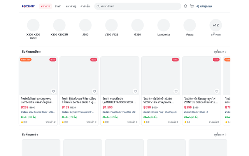Select the Vespa category circle
This screenshot has width=249, height=156.
coord(189,25)
